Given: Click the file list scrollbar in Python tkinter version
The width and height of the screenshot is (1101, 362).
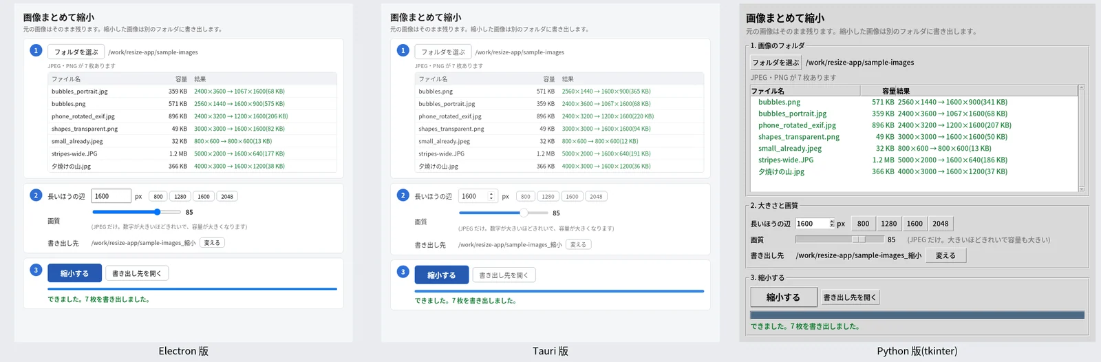Looking at the screenshot, I should (x=1081, y=138).
